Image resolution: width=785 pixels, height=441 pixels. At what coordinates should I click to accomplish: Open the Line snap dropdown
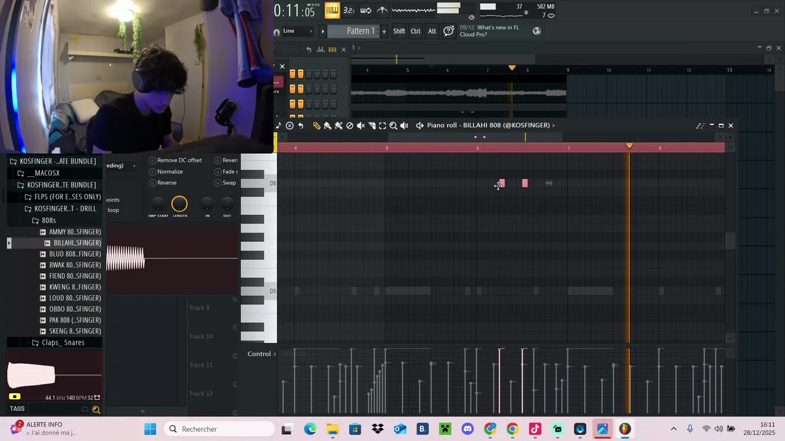(x=297, y=31)
